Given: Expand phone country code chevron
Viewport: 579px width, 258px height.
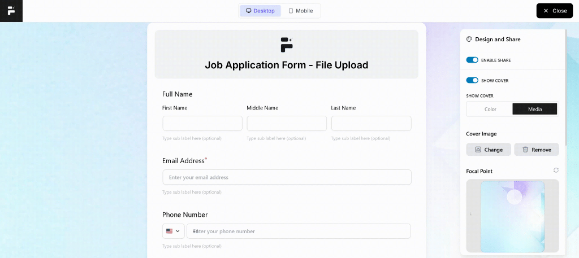Looking at the screenshot, I should point(178,231).
